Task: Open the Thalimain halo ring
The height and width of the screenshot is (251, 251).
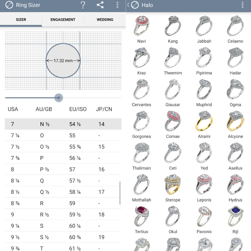Action: point(141,156)
